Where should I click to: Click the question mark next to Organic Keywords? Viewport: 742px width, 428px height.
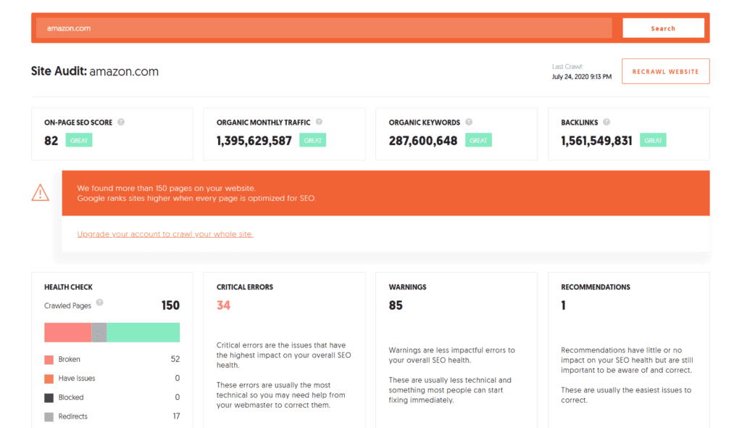click(469, 122)
